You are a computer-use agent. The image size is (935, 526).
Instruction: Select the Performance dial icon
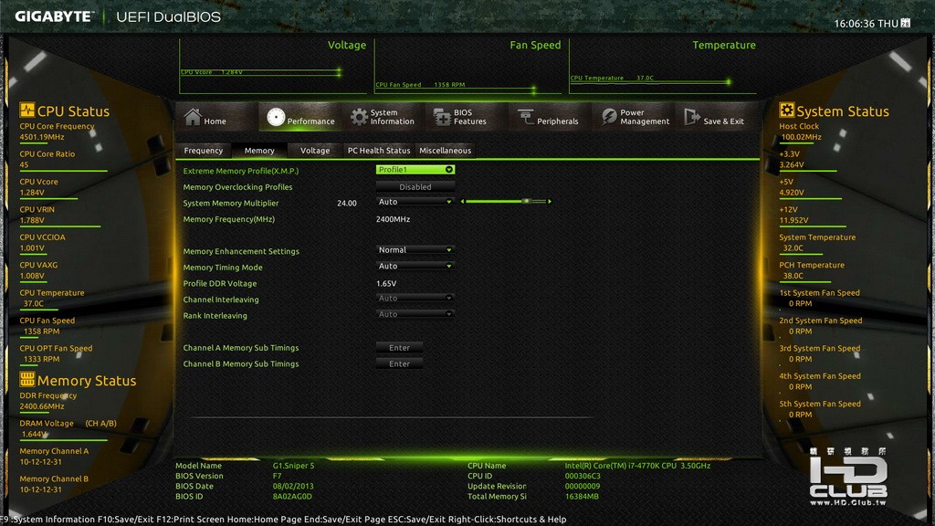pyautogui.click(x=276, y=117)
